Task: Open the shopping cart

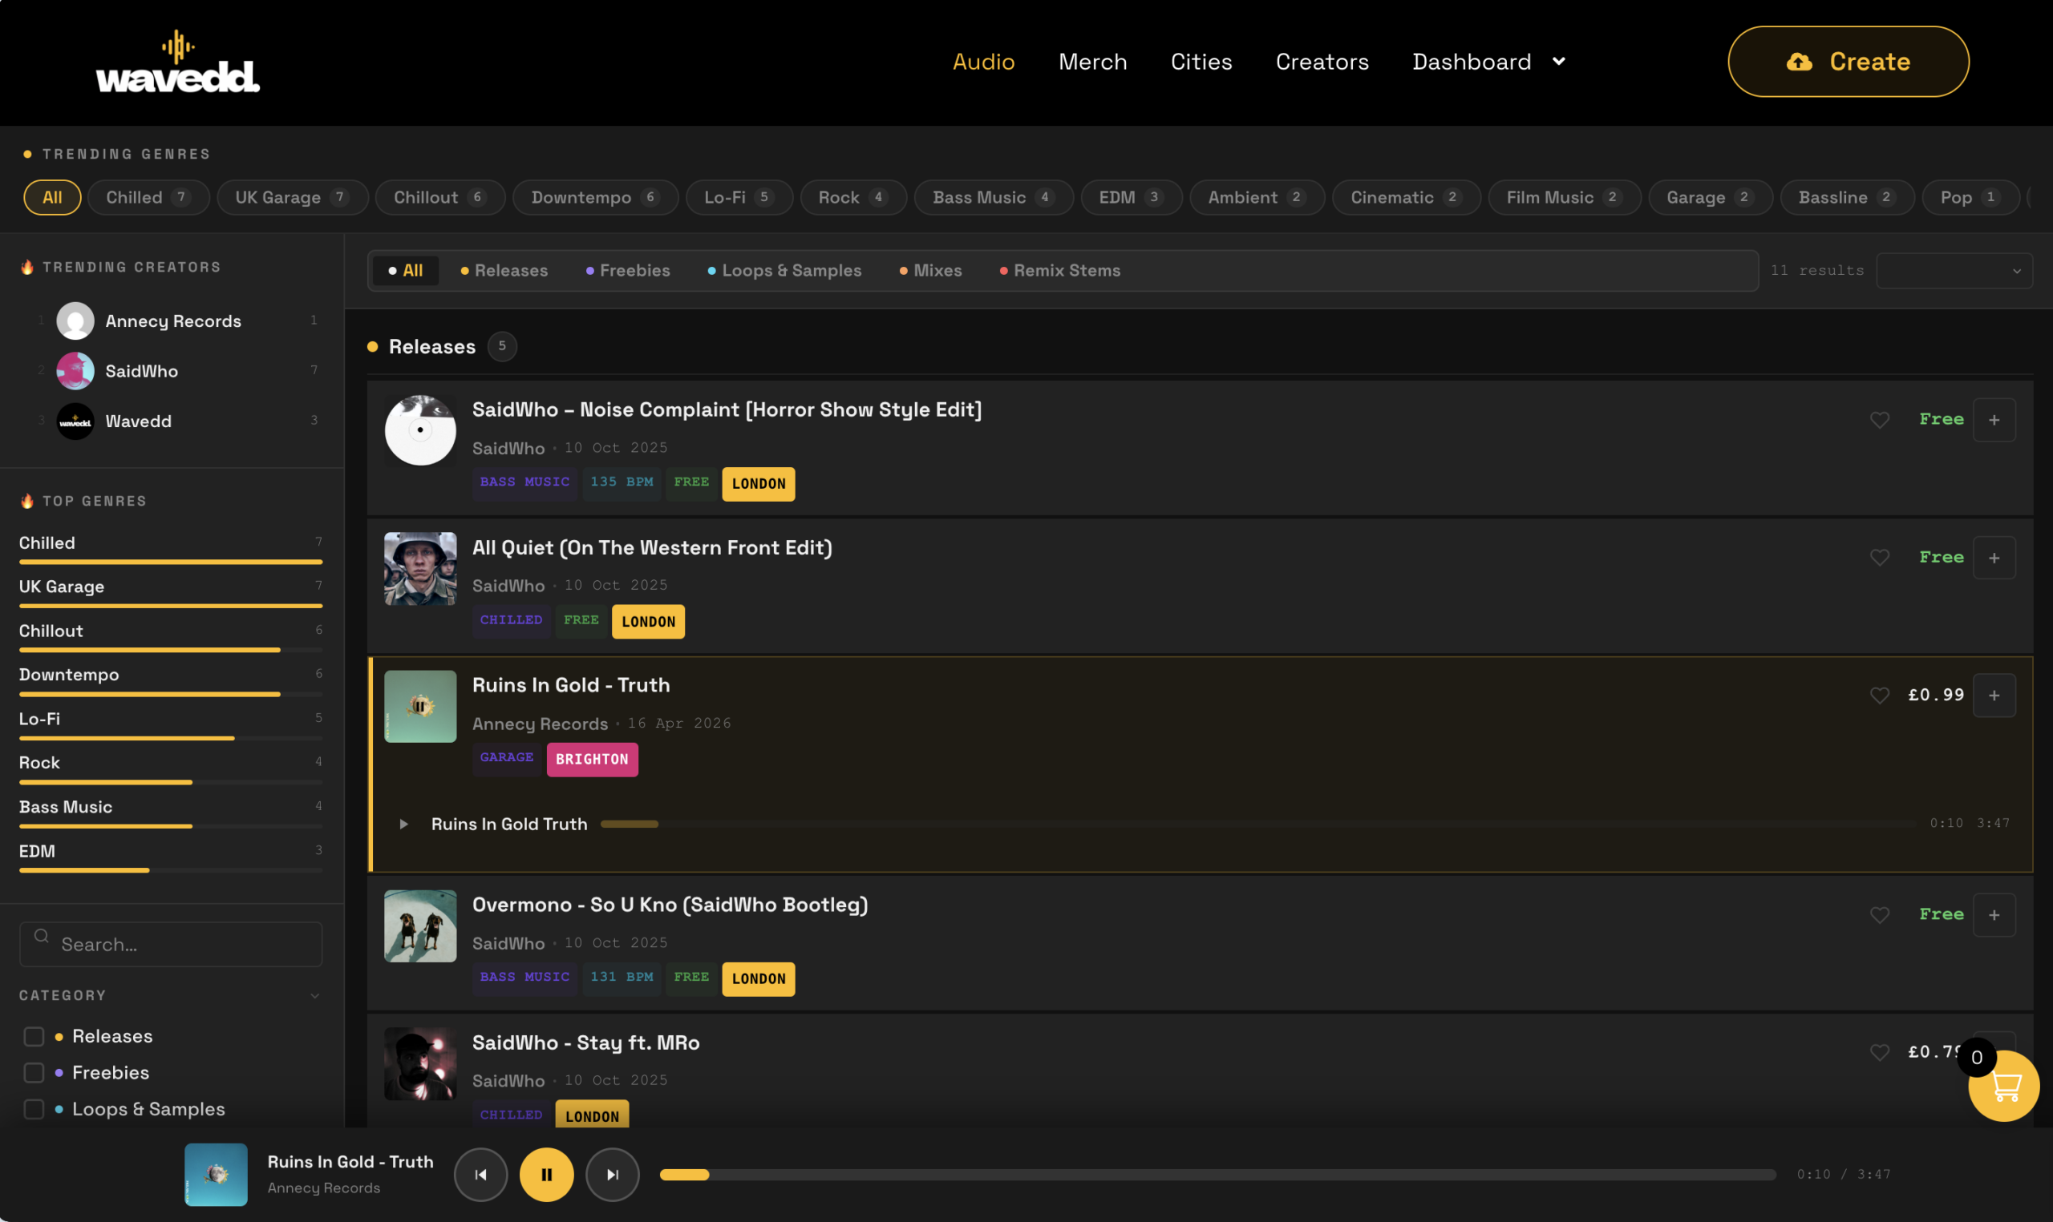Action: (x=2003, y=1086)
